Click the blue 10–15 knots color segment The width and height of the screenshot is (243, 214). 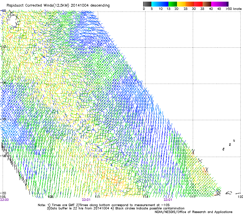tap(164, 4)
